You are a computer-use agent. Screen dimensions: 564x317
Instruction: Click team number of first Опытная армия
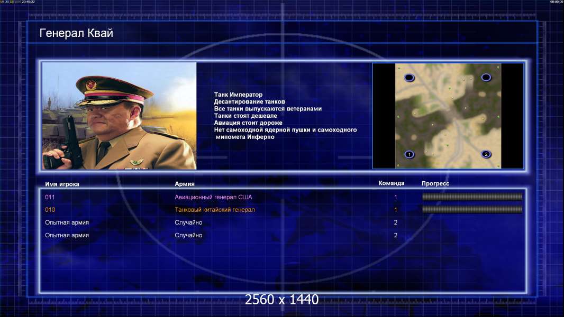click(x=396, y=222)
